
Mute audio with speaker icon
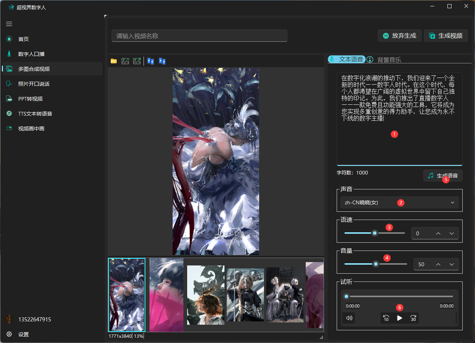pos(349,318)
